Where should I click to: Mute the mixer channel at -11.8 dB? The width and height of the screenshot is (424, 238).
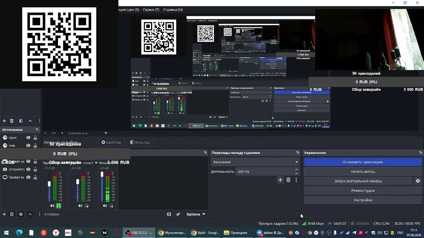tap(52, 206)
